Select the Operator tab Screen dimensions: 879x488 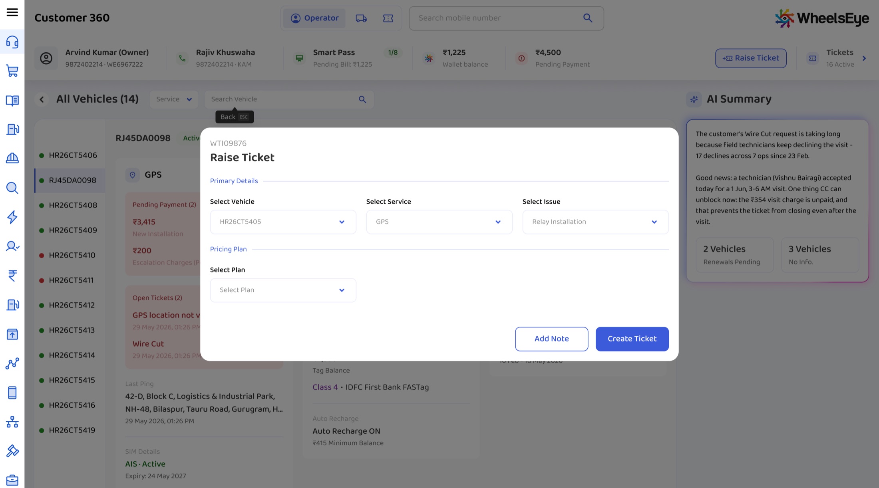point(314,18)
